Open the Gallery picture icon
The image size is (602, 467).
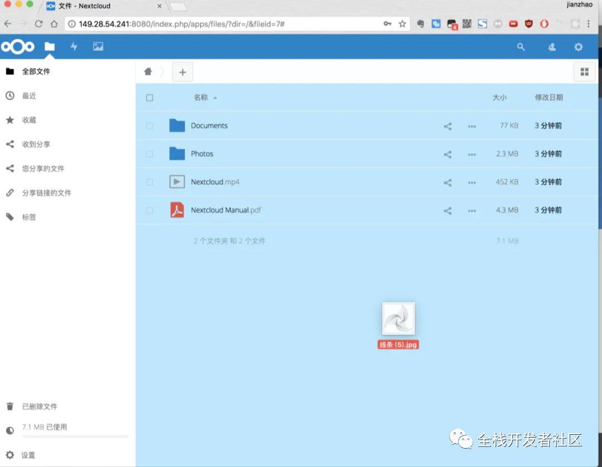click(x=98, y=46)
